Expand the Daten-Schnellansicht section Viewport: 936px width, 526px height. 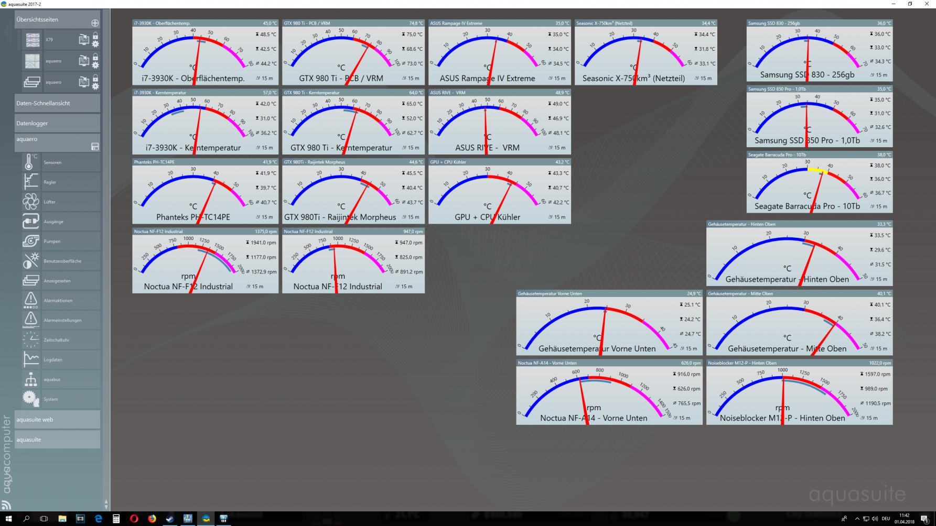pyautogui.click(x=57, y=103)
